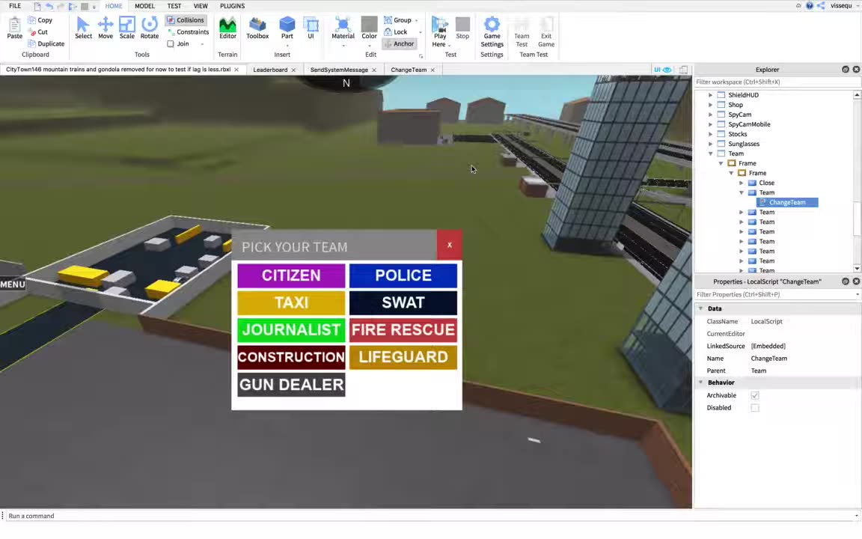862x539 pixels.
Task: Click the Color icon
Action: click(x=369, y=24)
